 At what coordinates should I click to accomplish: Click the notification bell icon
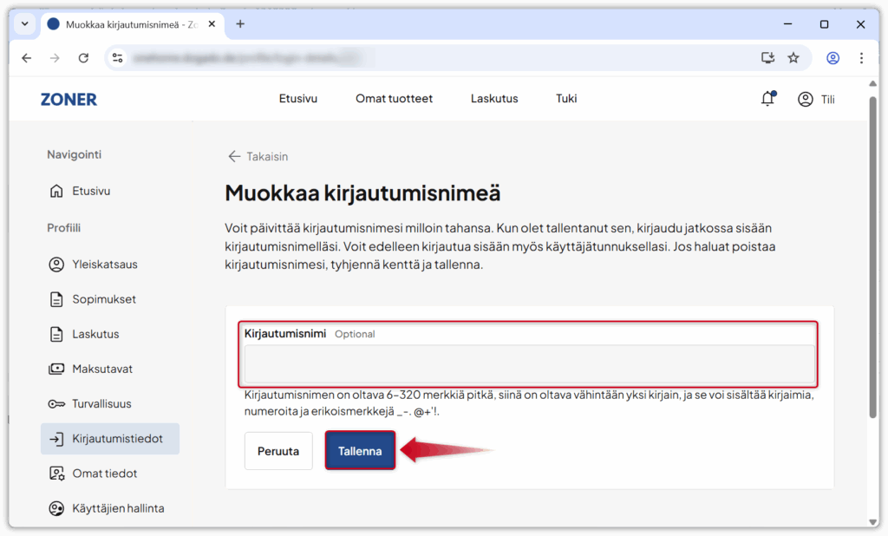click(x=767, y=99)
